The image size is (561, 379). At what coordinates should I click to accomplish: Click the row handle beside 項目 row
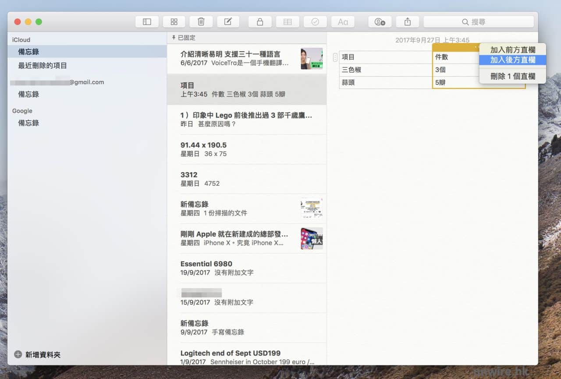coord(335,57)
